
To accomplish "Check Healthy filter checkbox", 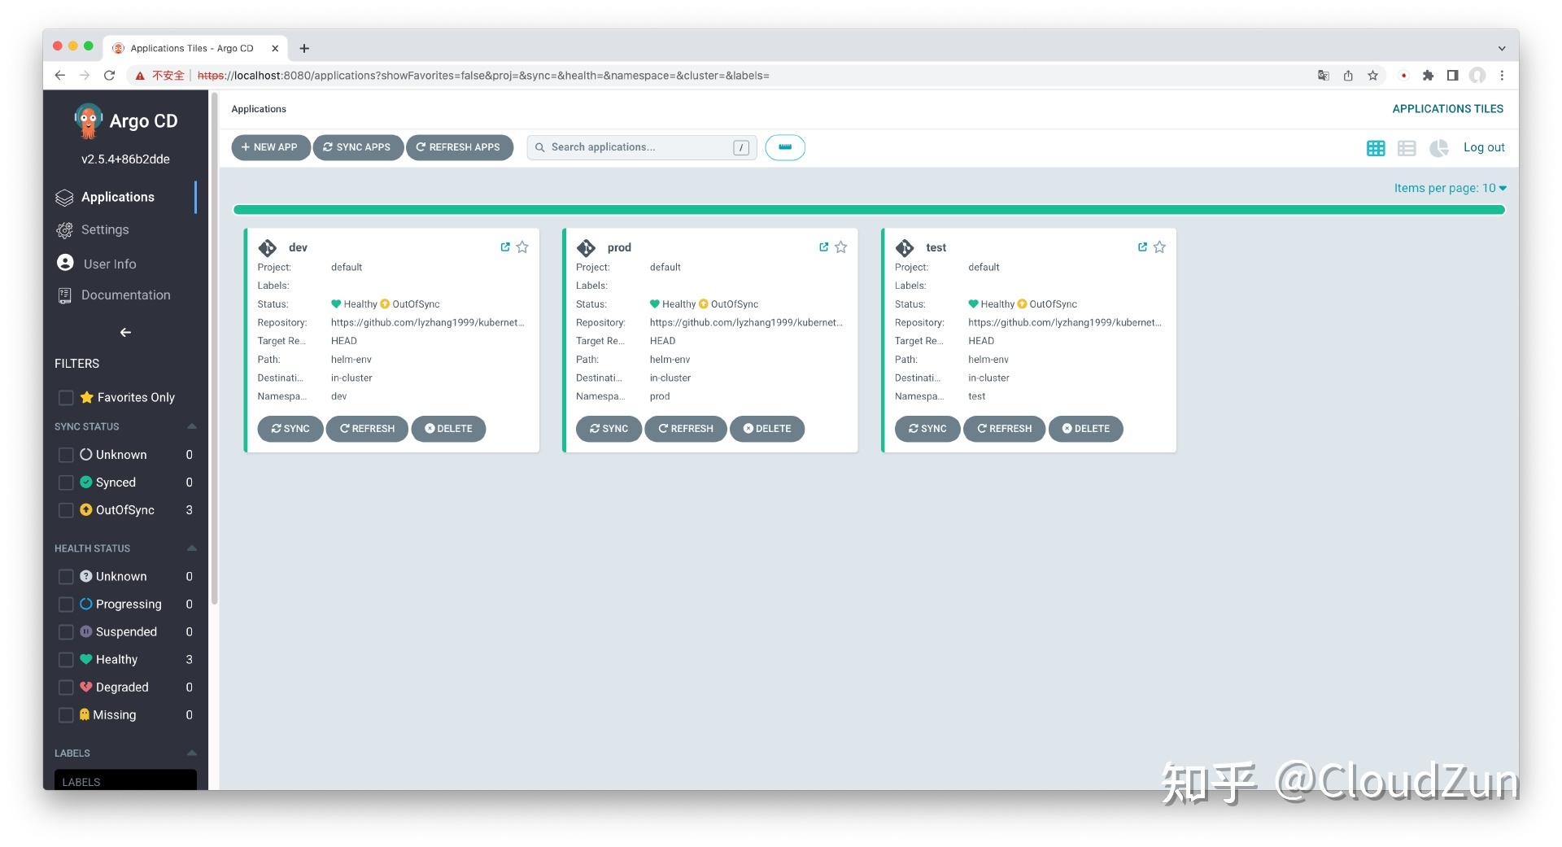I will 66,660.
